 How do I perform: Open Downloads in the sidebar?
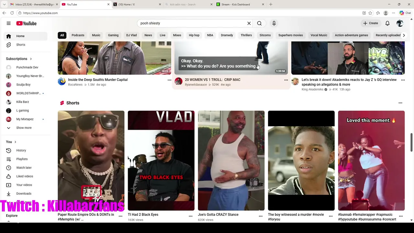[x=26, y=194]
